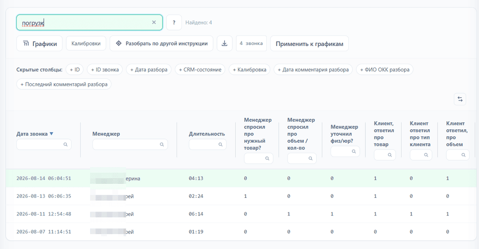The height and width of the screenshot is (249, 479).
Task: Click the Найдено: 4 label
Action: tap(199, 23)
